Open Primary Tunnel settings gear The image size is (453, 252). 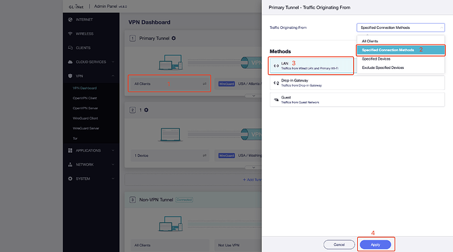coord(173,38)
